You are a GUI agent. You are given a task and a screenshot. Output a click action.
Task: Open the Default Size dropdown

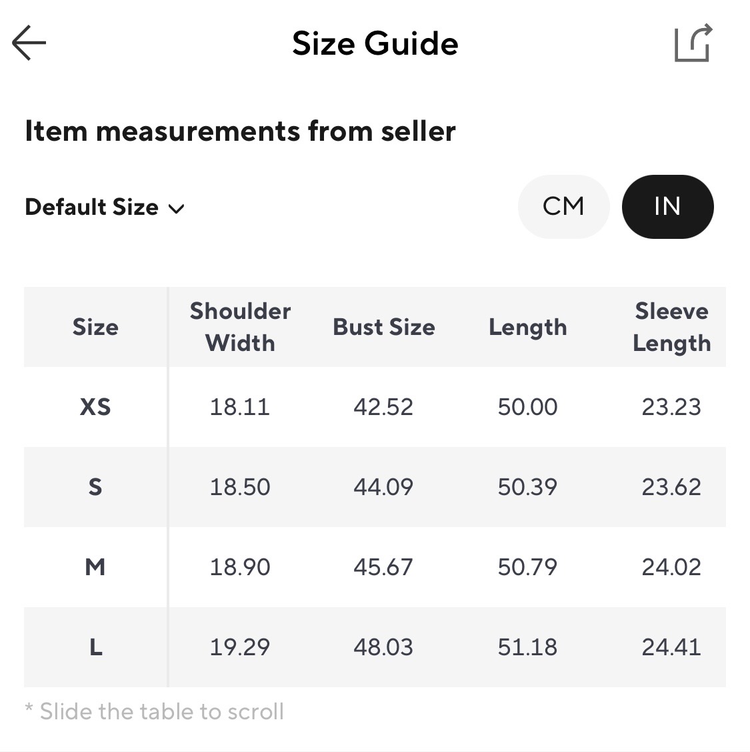103,208
